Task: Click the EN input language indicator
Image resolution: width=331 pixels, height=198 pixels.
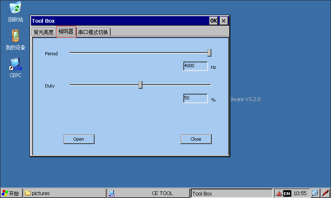Action: coord(287,193)
